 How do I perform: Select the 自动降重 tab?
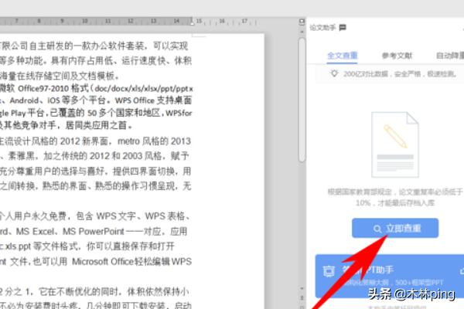tap(448, 56)
